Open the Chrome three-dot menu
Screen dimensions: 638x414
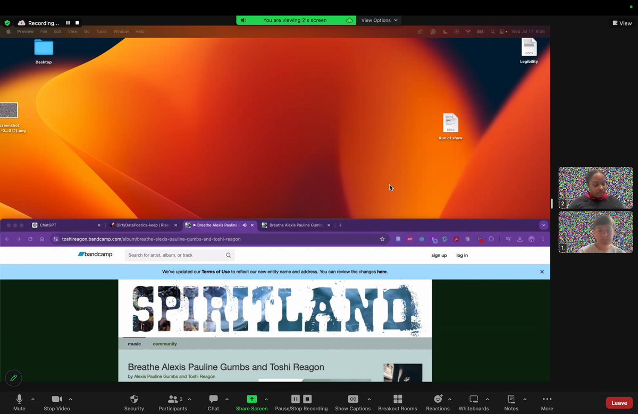point(543,239)
